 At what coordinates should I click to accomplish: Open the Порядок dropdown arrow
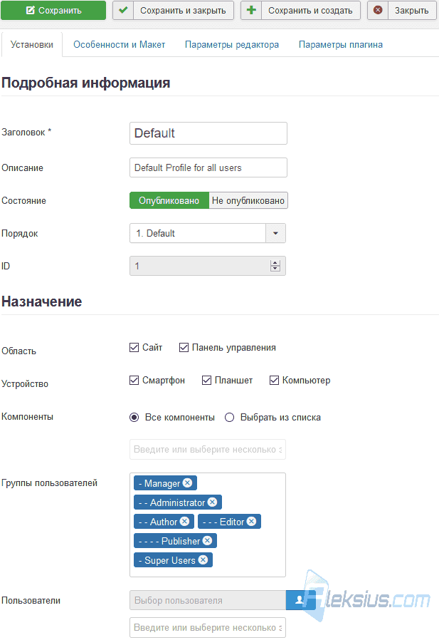275,234
